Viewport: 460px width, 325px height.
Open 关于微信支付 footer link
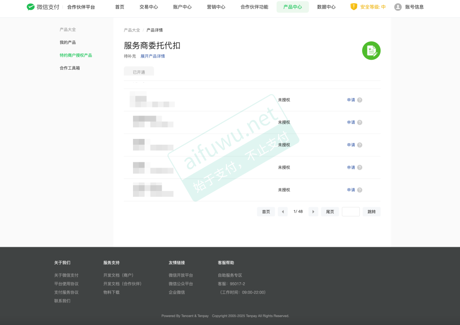coord(66,275)
